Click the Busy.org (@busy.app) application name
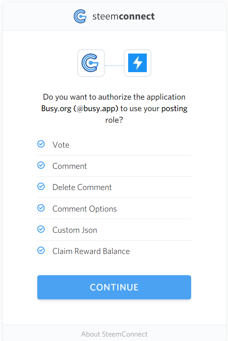 coord(80,109)
